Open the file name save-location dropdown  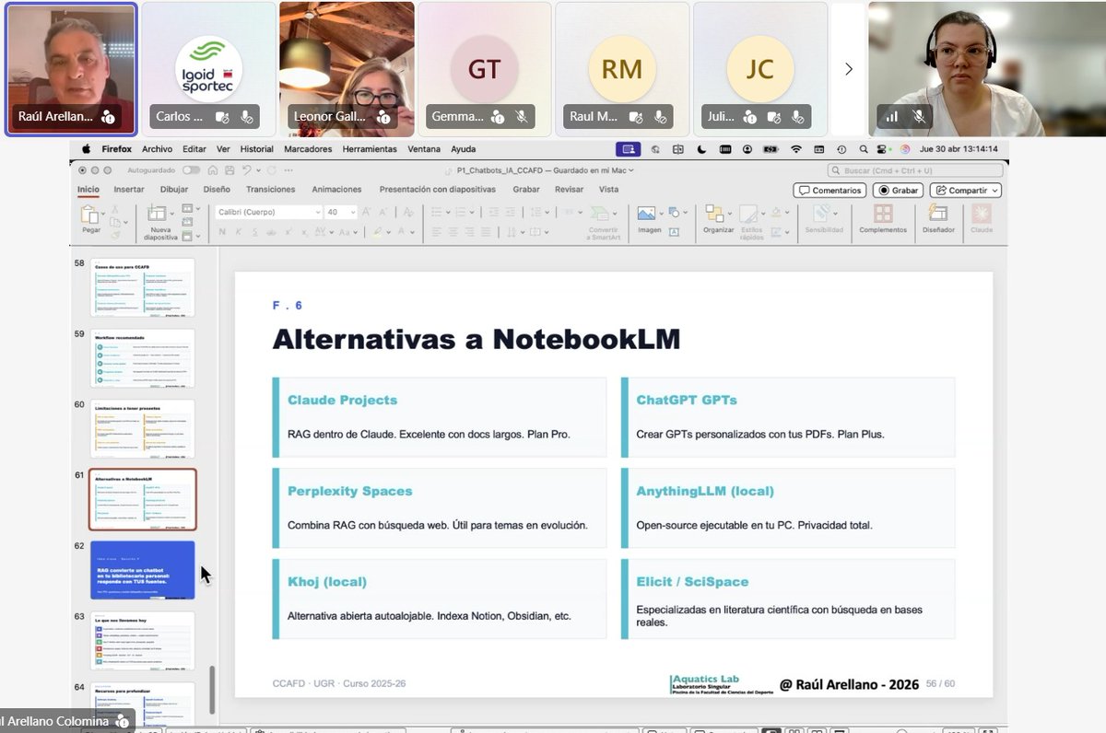tap(631, 170)
